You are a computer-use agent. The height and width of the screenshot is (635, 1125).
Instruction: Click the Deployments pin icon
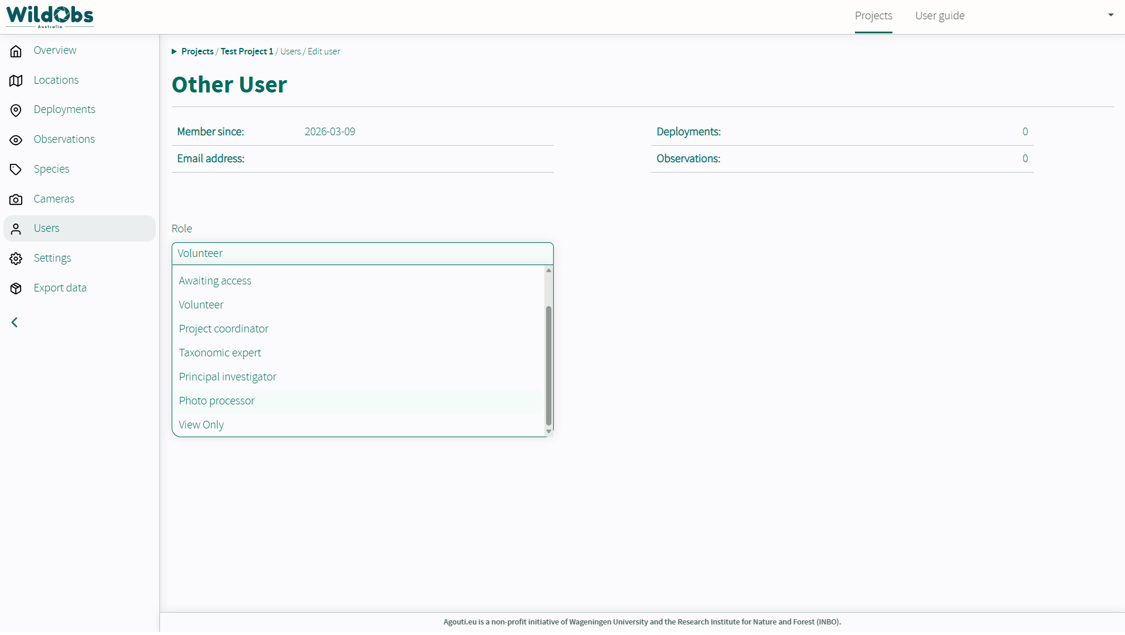click(16, 110)
